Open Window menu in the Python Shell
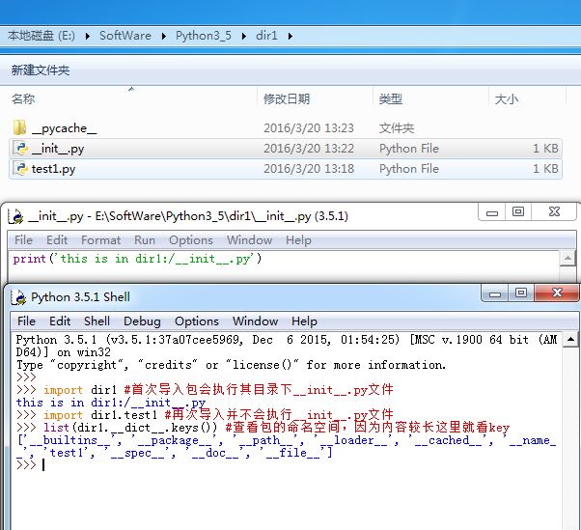 tap(256, 321)
